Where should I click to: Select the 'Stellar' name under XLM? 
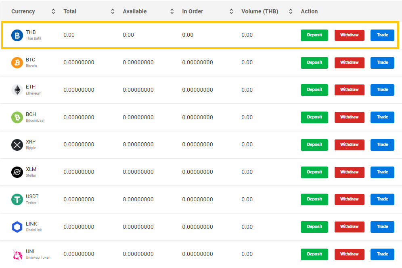pyautogui.click(x=31, y=175)
